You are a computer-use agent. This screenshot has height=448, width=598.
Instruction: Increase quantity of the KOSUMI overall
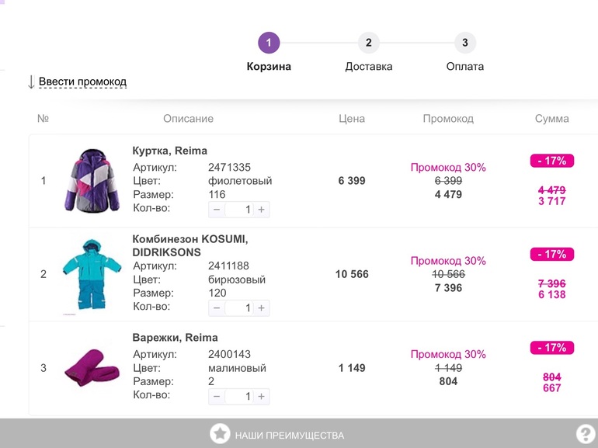(x=262, y=308)
